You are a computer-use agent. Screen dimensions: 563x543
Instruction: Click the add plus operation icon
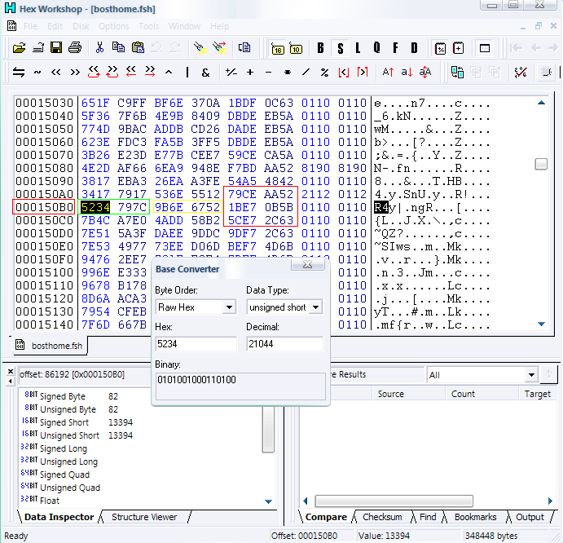point(250,73)
